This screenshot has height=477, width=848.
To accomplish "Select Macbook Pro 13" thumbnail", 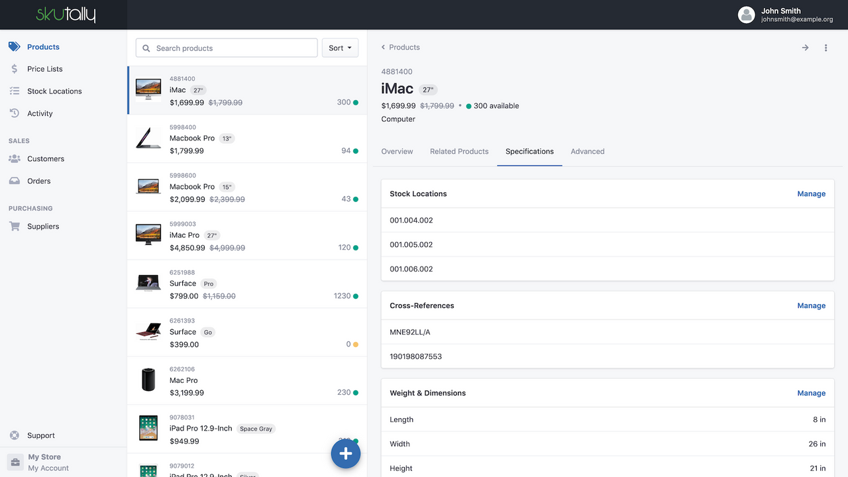I will coord(148,138).
